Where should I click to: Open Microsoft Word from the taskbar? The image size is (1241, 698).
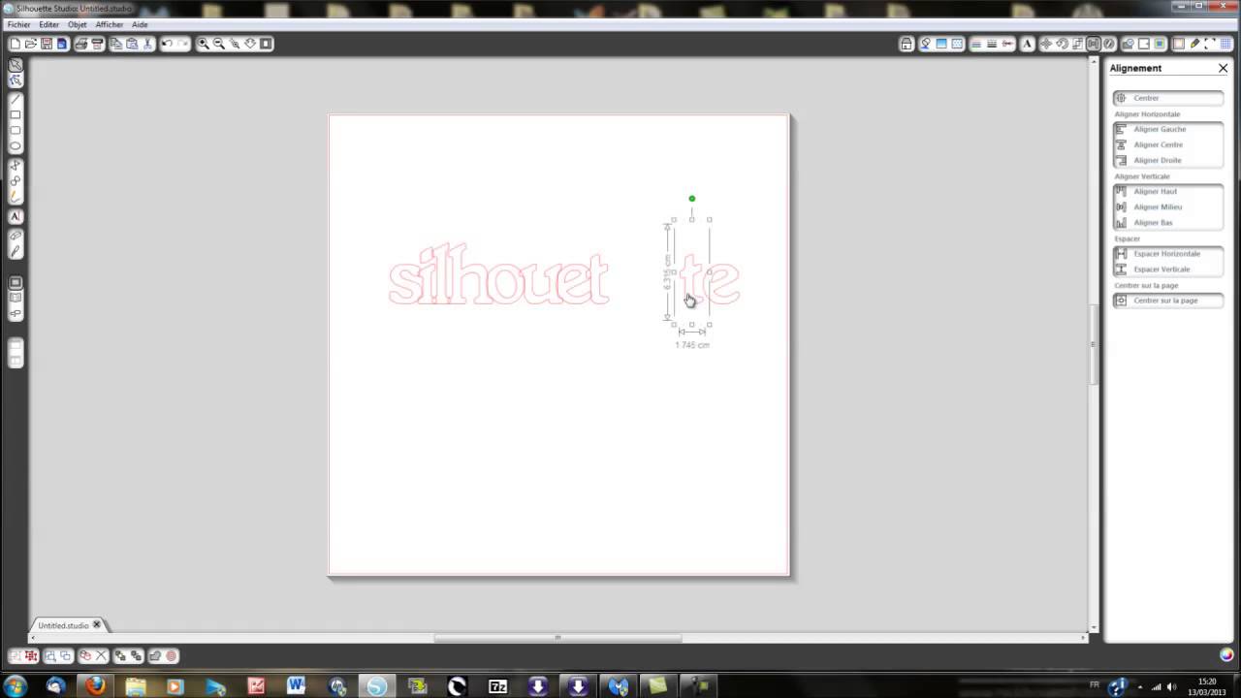point(296,686)
